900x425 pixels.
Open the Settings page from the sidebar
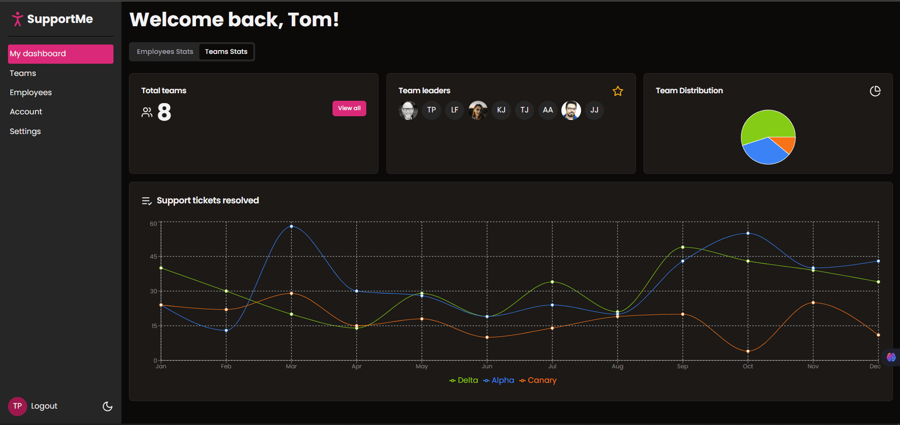pos(25,131)
